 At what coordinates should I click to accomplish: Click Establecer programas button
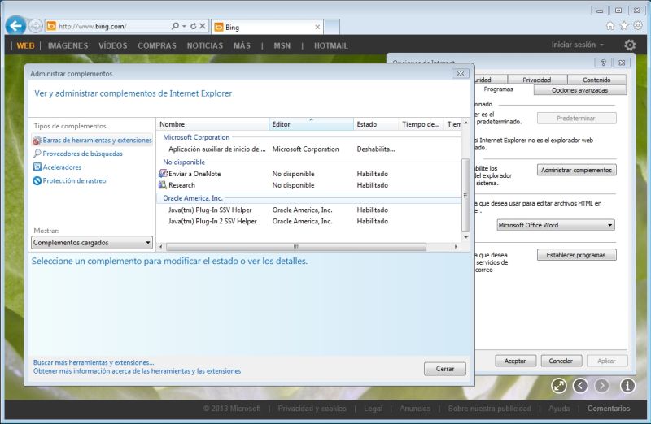click(x=576, y=255)
